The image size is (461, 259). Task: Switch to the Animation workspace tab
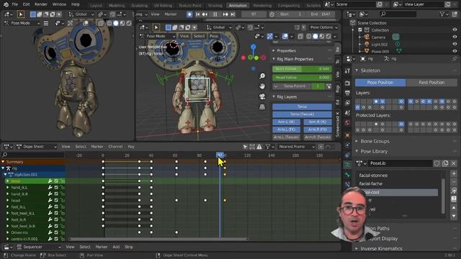pos(238,5)
